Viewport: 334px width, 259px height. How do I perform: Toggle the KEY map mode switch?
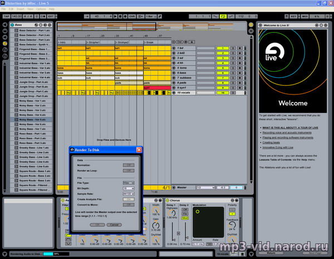click(294, 16)
